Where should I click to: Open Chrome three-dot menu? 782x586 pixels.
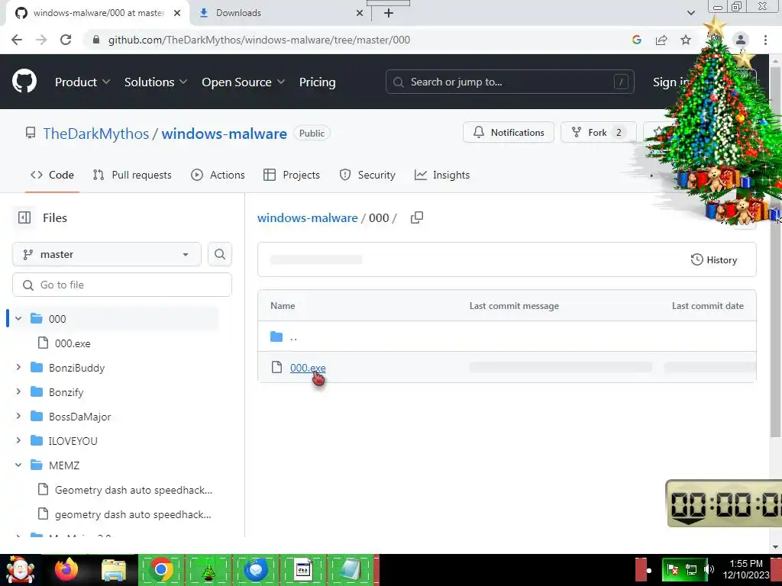click(x=765, y=40)
